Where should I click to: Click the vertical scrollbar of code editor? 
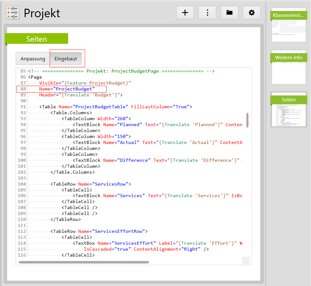248,120
